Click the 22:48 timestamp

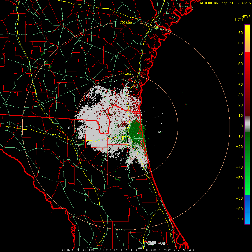pos(188,250)
